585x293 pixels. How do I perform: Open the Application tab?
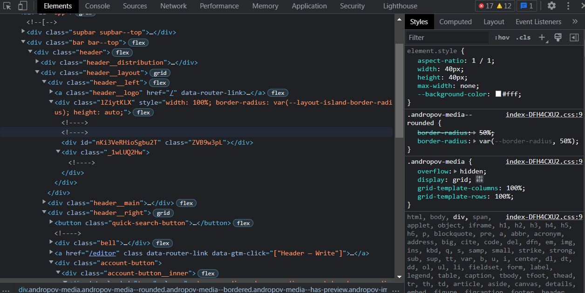click(x=309, y=6)
